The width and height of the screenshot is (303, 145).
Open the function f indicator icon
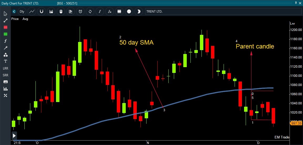pos(100,12)
